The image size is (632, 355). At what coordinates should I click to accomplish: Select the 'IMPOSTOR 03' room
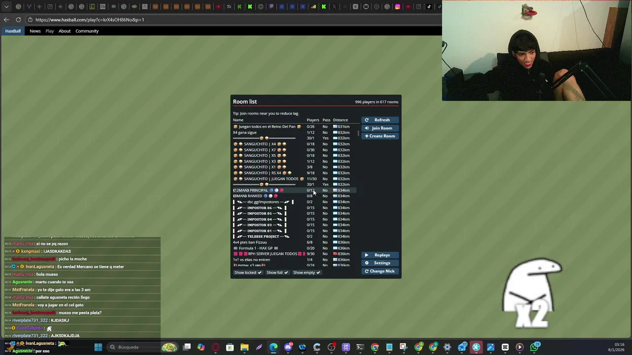(x=294, y=225)
